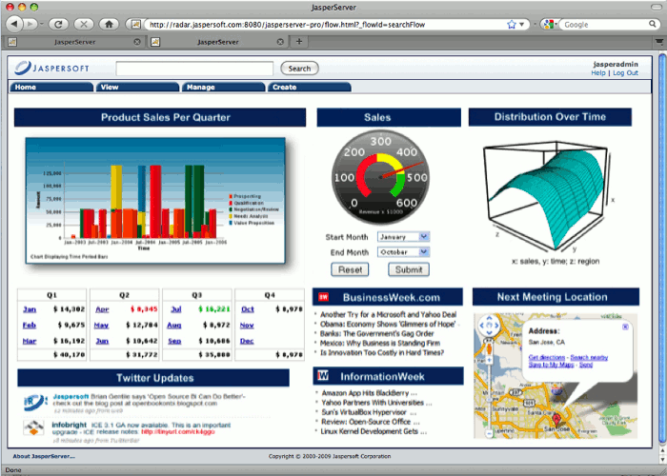Open 'Amazon App Hits BlackBerry' headline
667x476 pixels.
click(370, 393)
